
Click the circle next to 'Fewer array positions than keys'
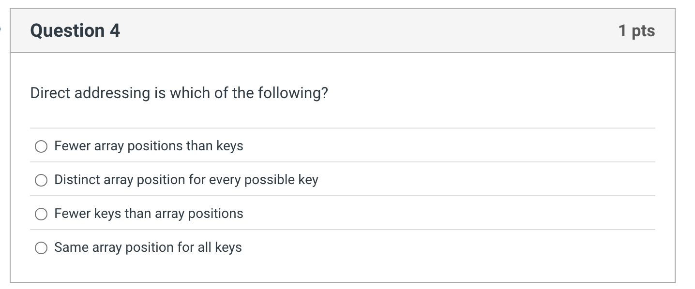click(41, 146)
